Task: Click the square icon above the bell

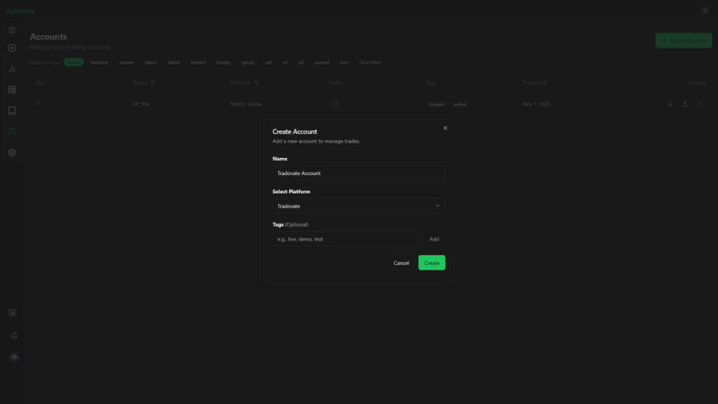Action: point(13,312)
